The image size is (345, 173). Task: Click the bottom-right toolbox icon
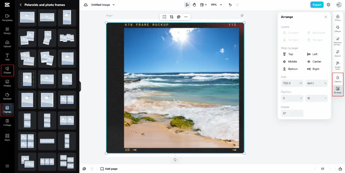(340, 169)
